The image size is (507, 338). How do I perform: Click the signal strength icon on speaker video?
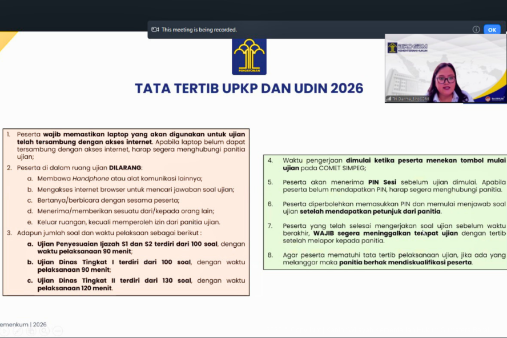(x=389, y=99)
